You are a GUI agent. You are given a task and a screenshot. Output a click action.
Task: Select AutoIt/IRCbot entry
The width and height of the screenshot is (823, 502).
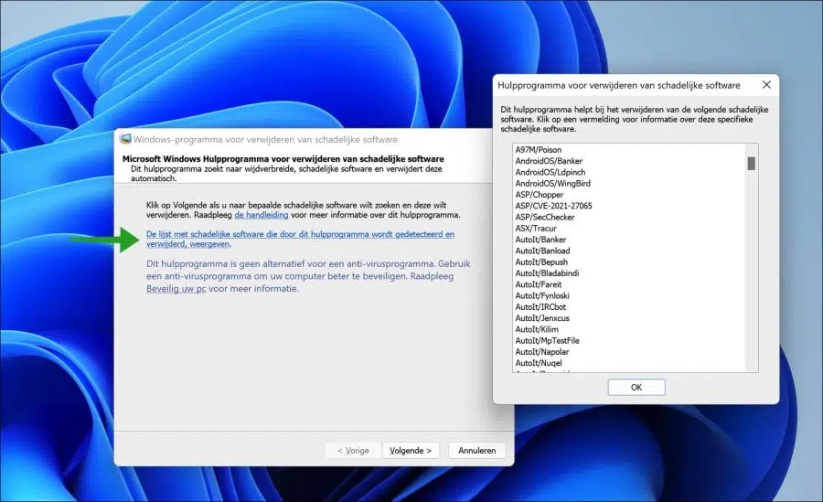point(540,307)
